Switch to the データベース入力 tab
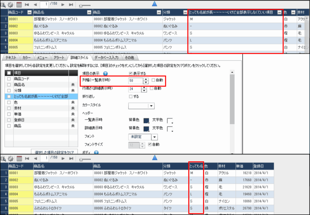This screenshot has height=215, width=310. coord(106,57)
